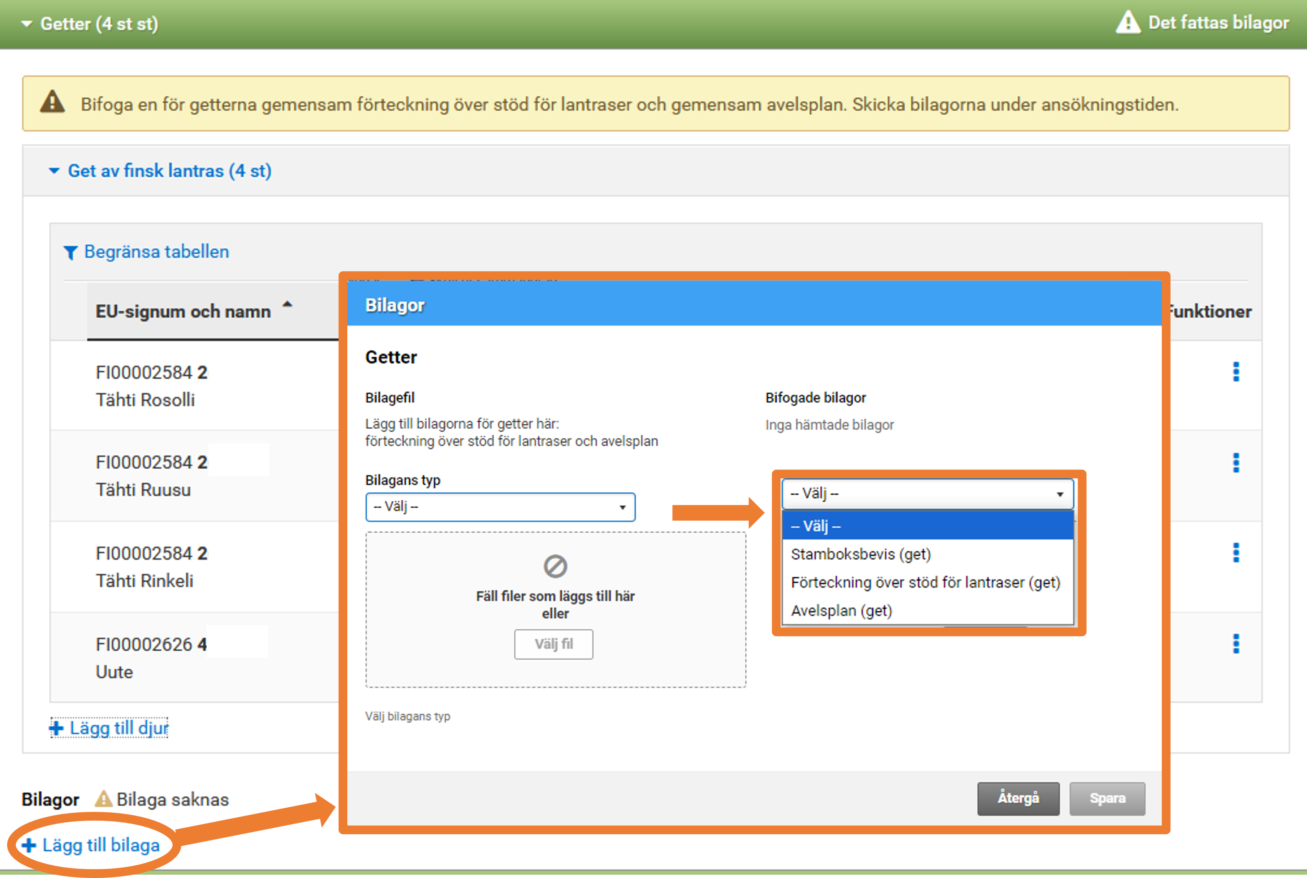Click the filter icon beside Begränsa tabellen

tap(70, 252)
